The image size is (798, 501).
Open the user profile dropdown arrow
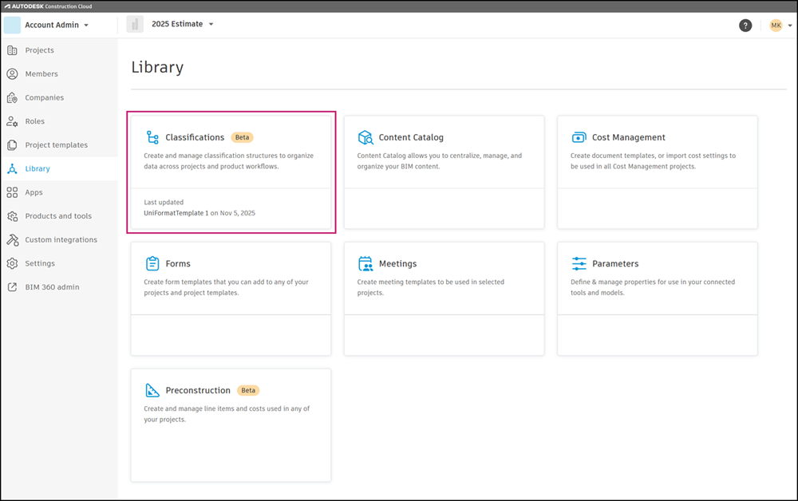(790, 26)
